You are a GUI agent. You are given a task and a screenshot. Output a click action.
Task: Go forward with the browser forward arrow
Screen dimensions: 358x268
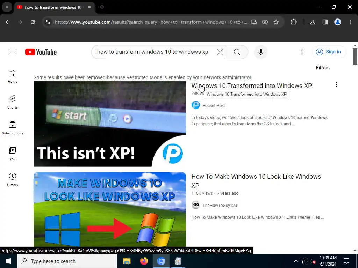pos(20,22)
